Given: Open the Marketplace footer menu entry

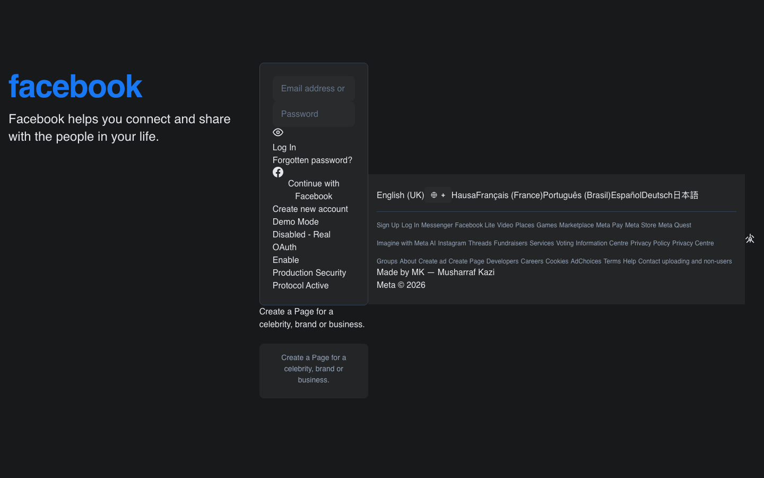Looking at the screenshot, I should point(576,225).
